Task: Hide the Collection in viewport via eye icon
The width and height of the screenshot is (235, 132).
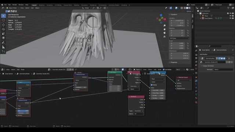Action: (230, 13)
